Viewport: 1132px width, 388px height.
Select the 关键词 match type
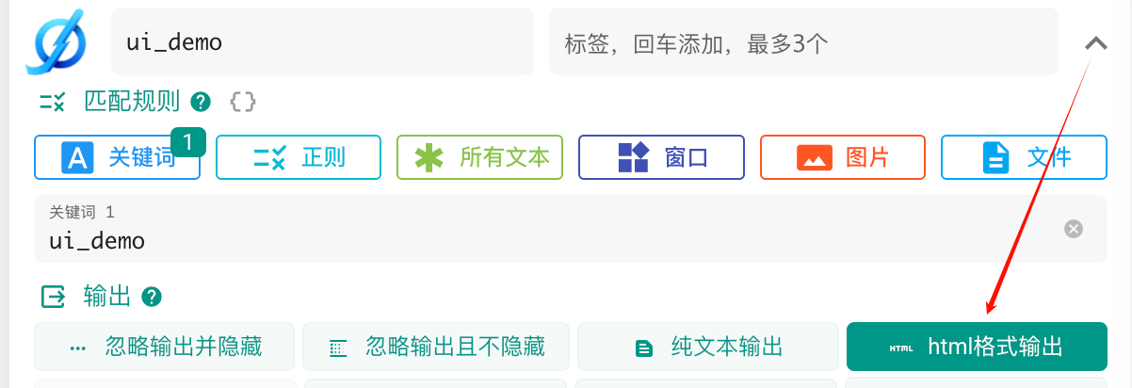point(118,157)
